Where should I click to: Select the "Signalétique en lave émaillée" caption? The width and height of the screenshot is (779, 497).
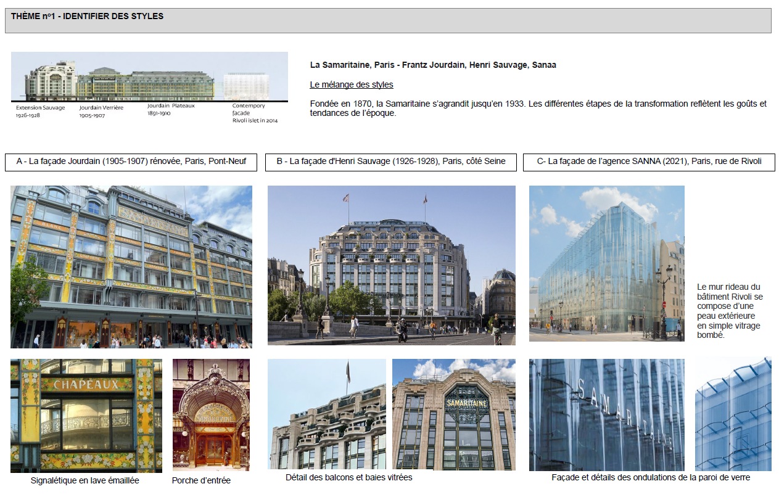point(85,480)
